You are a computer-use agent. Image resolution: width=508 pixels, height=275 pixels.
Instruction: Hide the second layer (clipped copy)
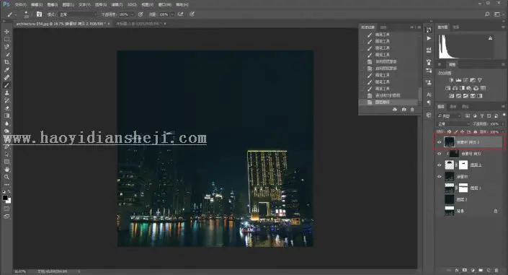440,154
